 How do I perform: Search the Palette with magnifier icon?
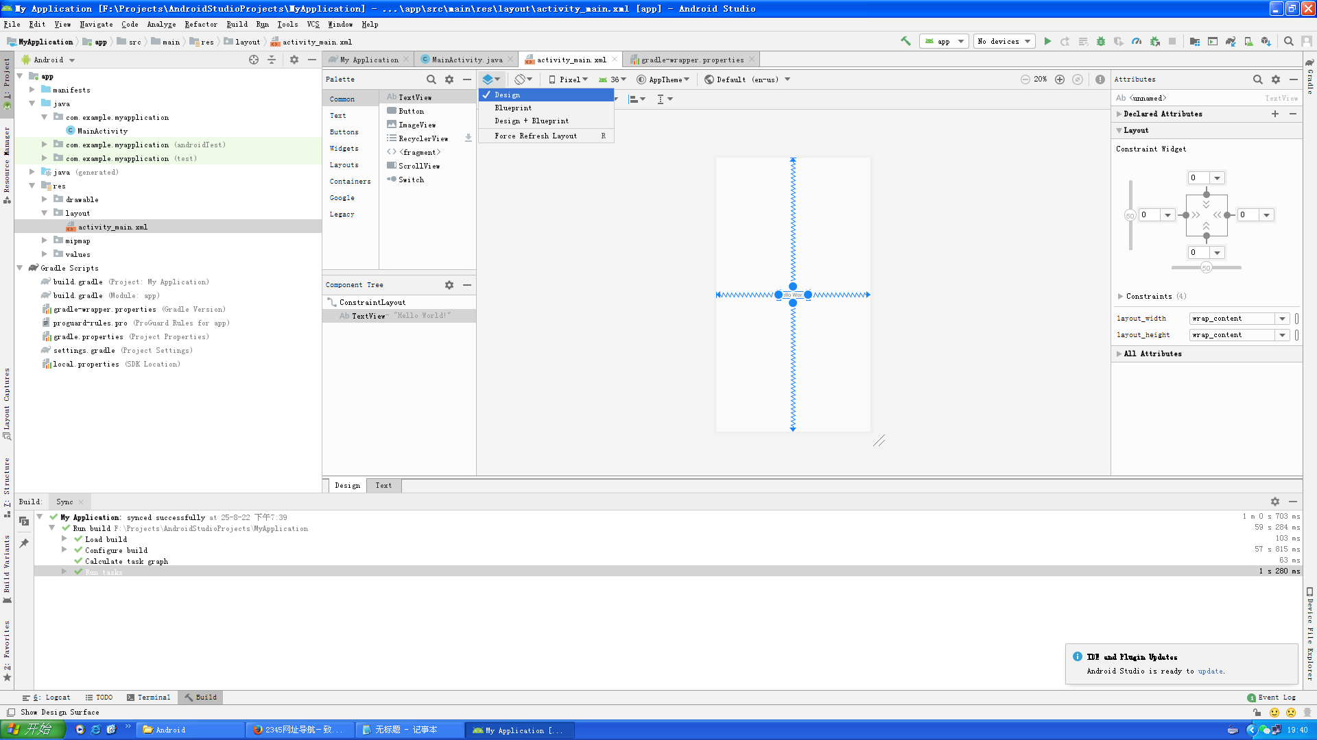[x=431, y=79]
